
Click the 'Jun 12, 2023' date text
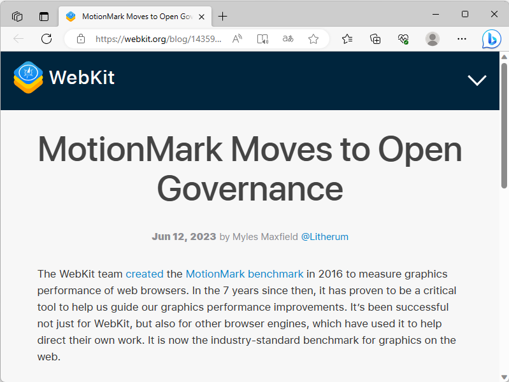click(x=183, y=237)
